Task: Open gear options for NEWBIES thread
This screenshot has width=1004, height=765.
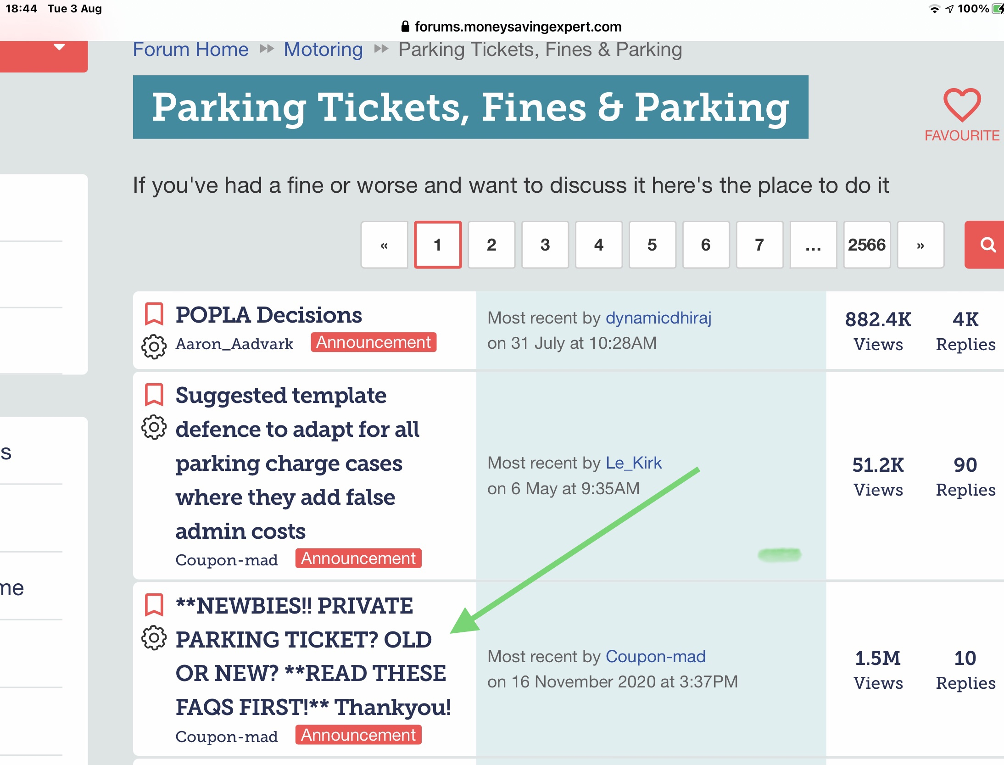Action: coord(154,638)
